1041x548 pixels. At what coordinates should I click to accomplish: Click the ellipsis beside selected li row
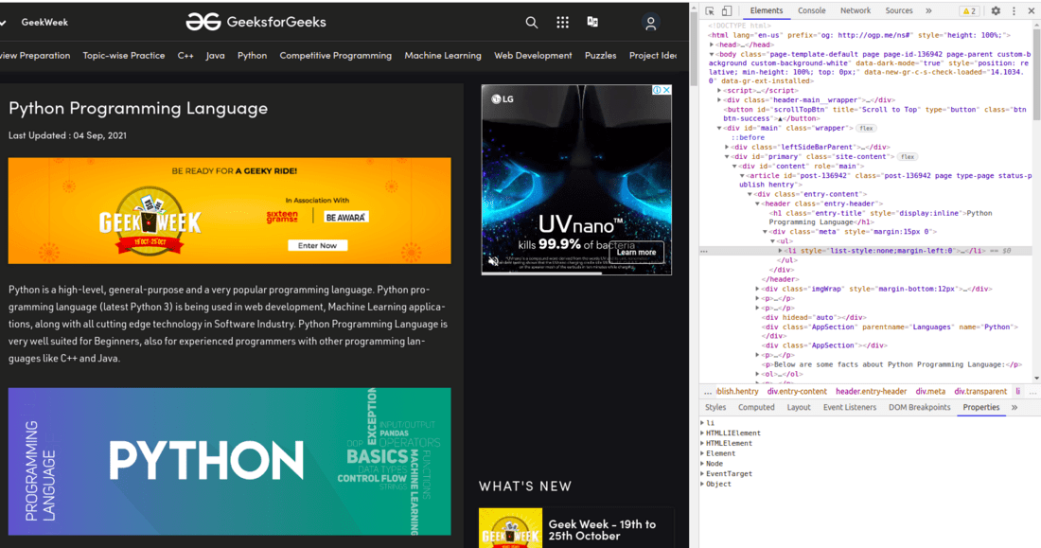(x=704, y=251)
